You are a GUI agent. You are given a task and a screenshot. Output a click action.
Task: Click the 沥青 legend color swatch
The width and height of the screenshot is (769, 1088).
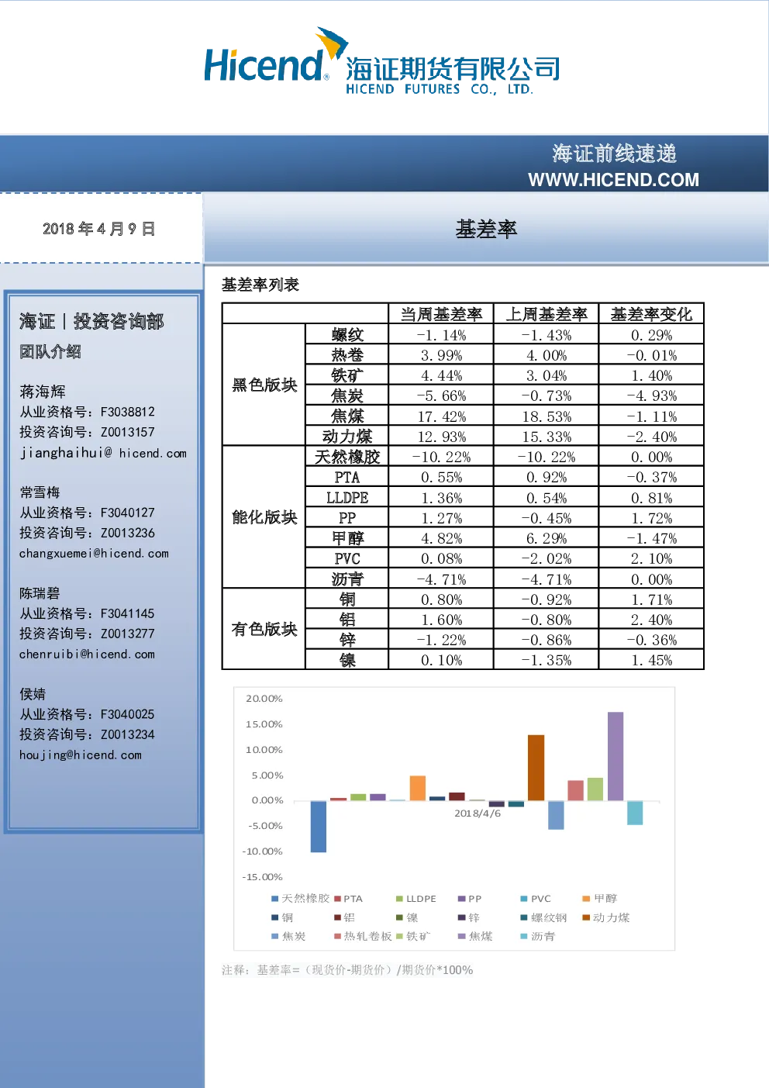(524, 936)
